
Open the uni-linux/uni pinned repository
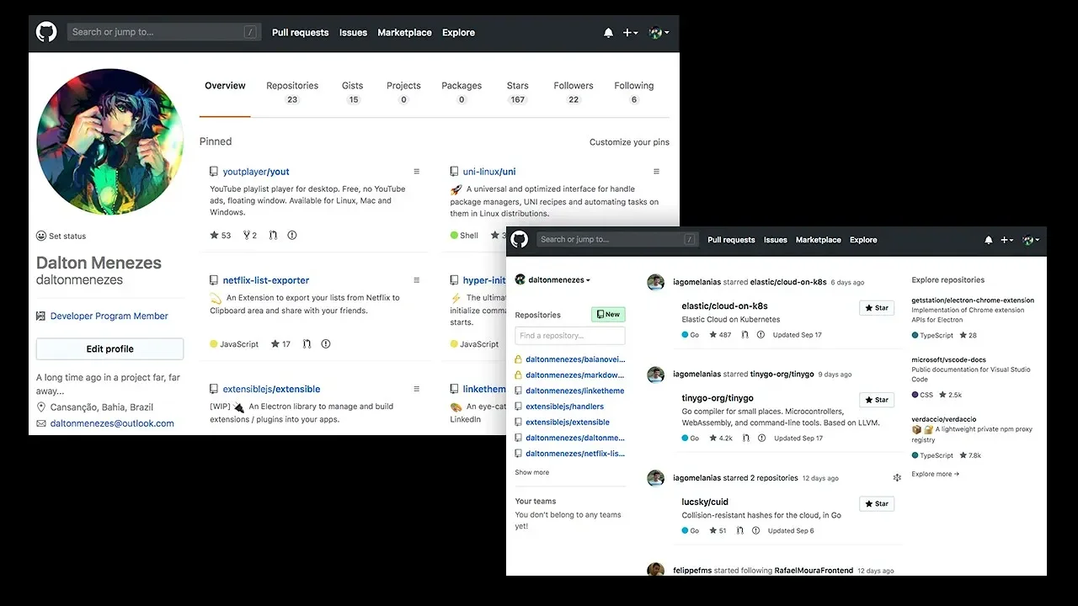pos(489,172)
